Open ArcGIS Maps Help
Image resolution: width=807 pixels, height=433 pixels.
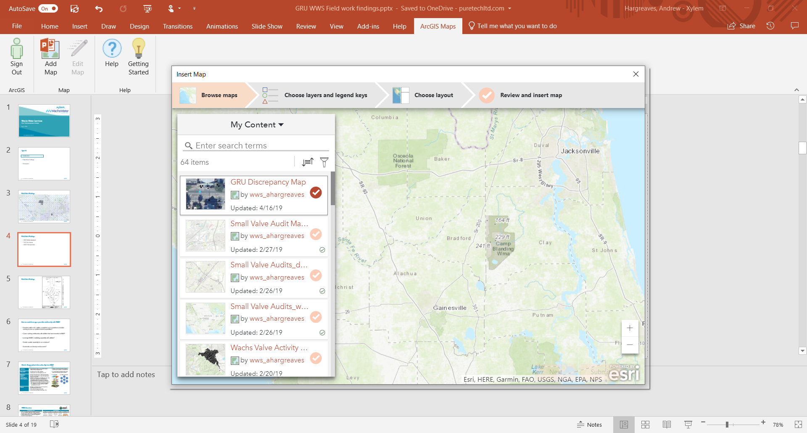[112, 53]
